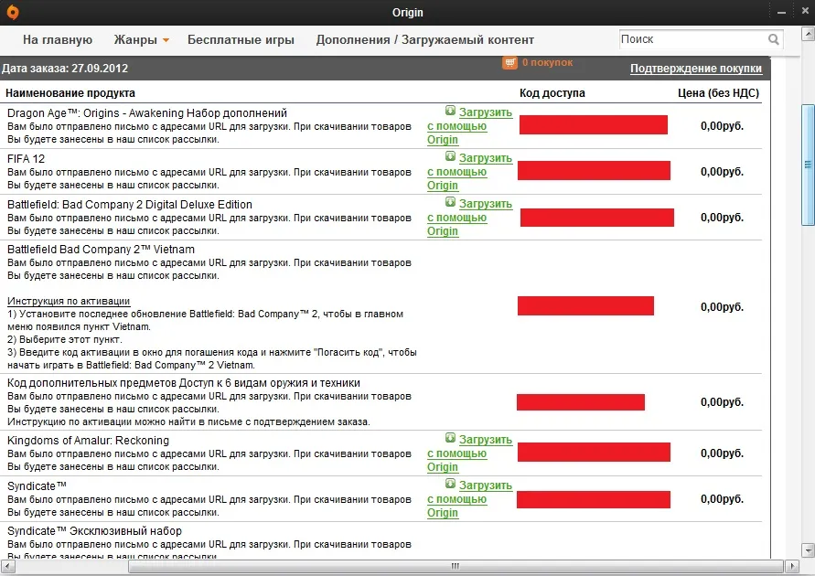Click the vertical scrollbar thumb
Image resolution: width=815 pixels, height=576 pixels.
809,165
